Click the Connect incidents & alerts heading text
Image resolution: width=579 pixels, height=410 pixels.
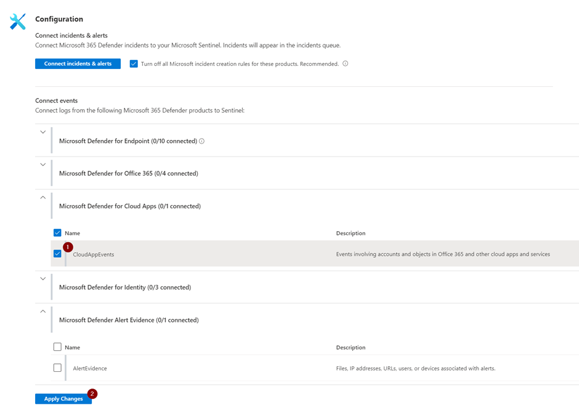(x=71, y=36)
